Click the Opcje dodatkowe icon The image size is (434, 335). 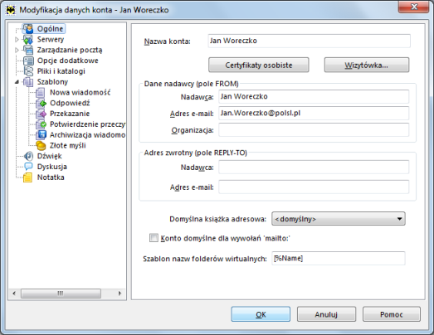click(28, 61)
